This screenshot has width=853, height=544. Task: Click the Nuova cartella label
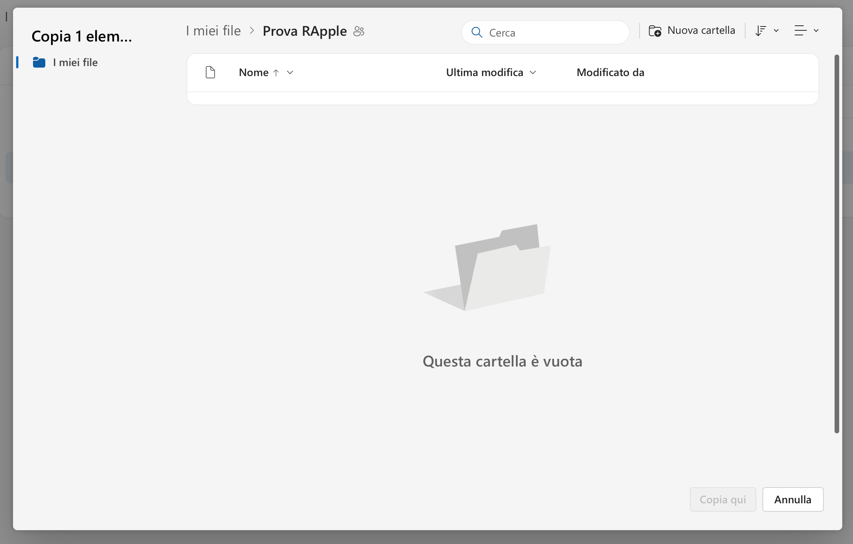pyautogui.click(x=701, y=30)
